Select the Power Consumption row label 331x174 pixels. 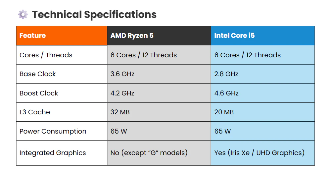click(x=53, y=131)
